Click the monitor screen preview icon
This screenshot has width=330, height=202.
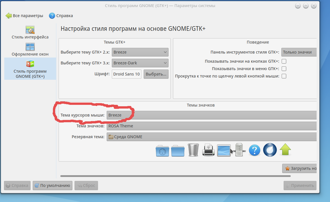[x=224, y=150]
